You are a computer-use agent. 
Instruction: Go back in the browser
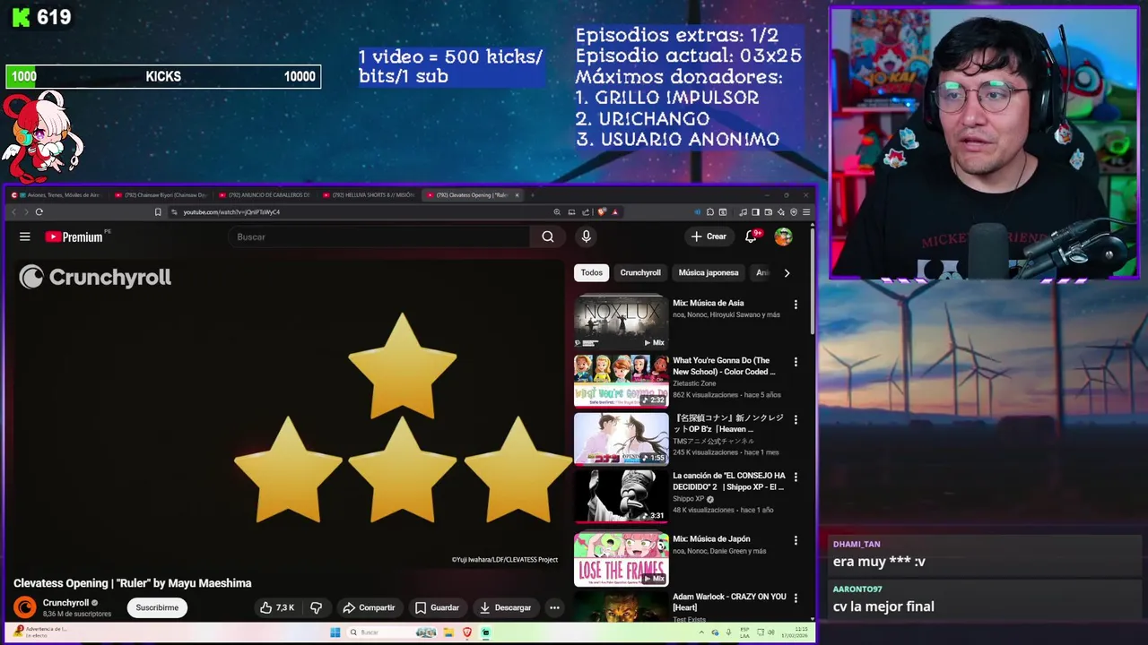[14, 212]
